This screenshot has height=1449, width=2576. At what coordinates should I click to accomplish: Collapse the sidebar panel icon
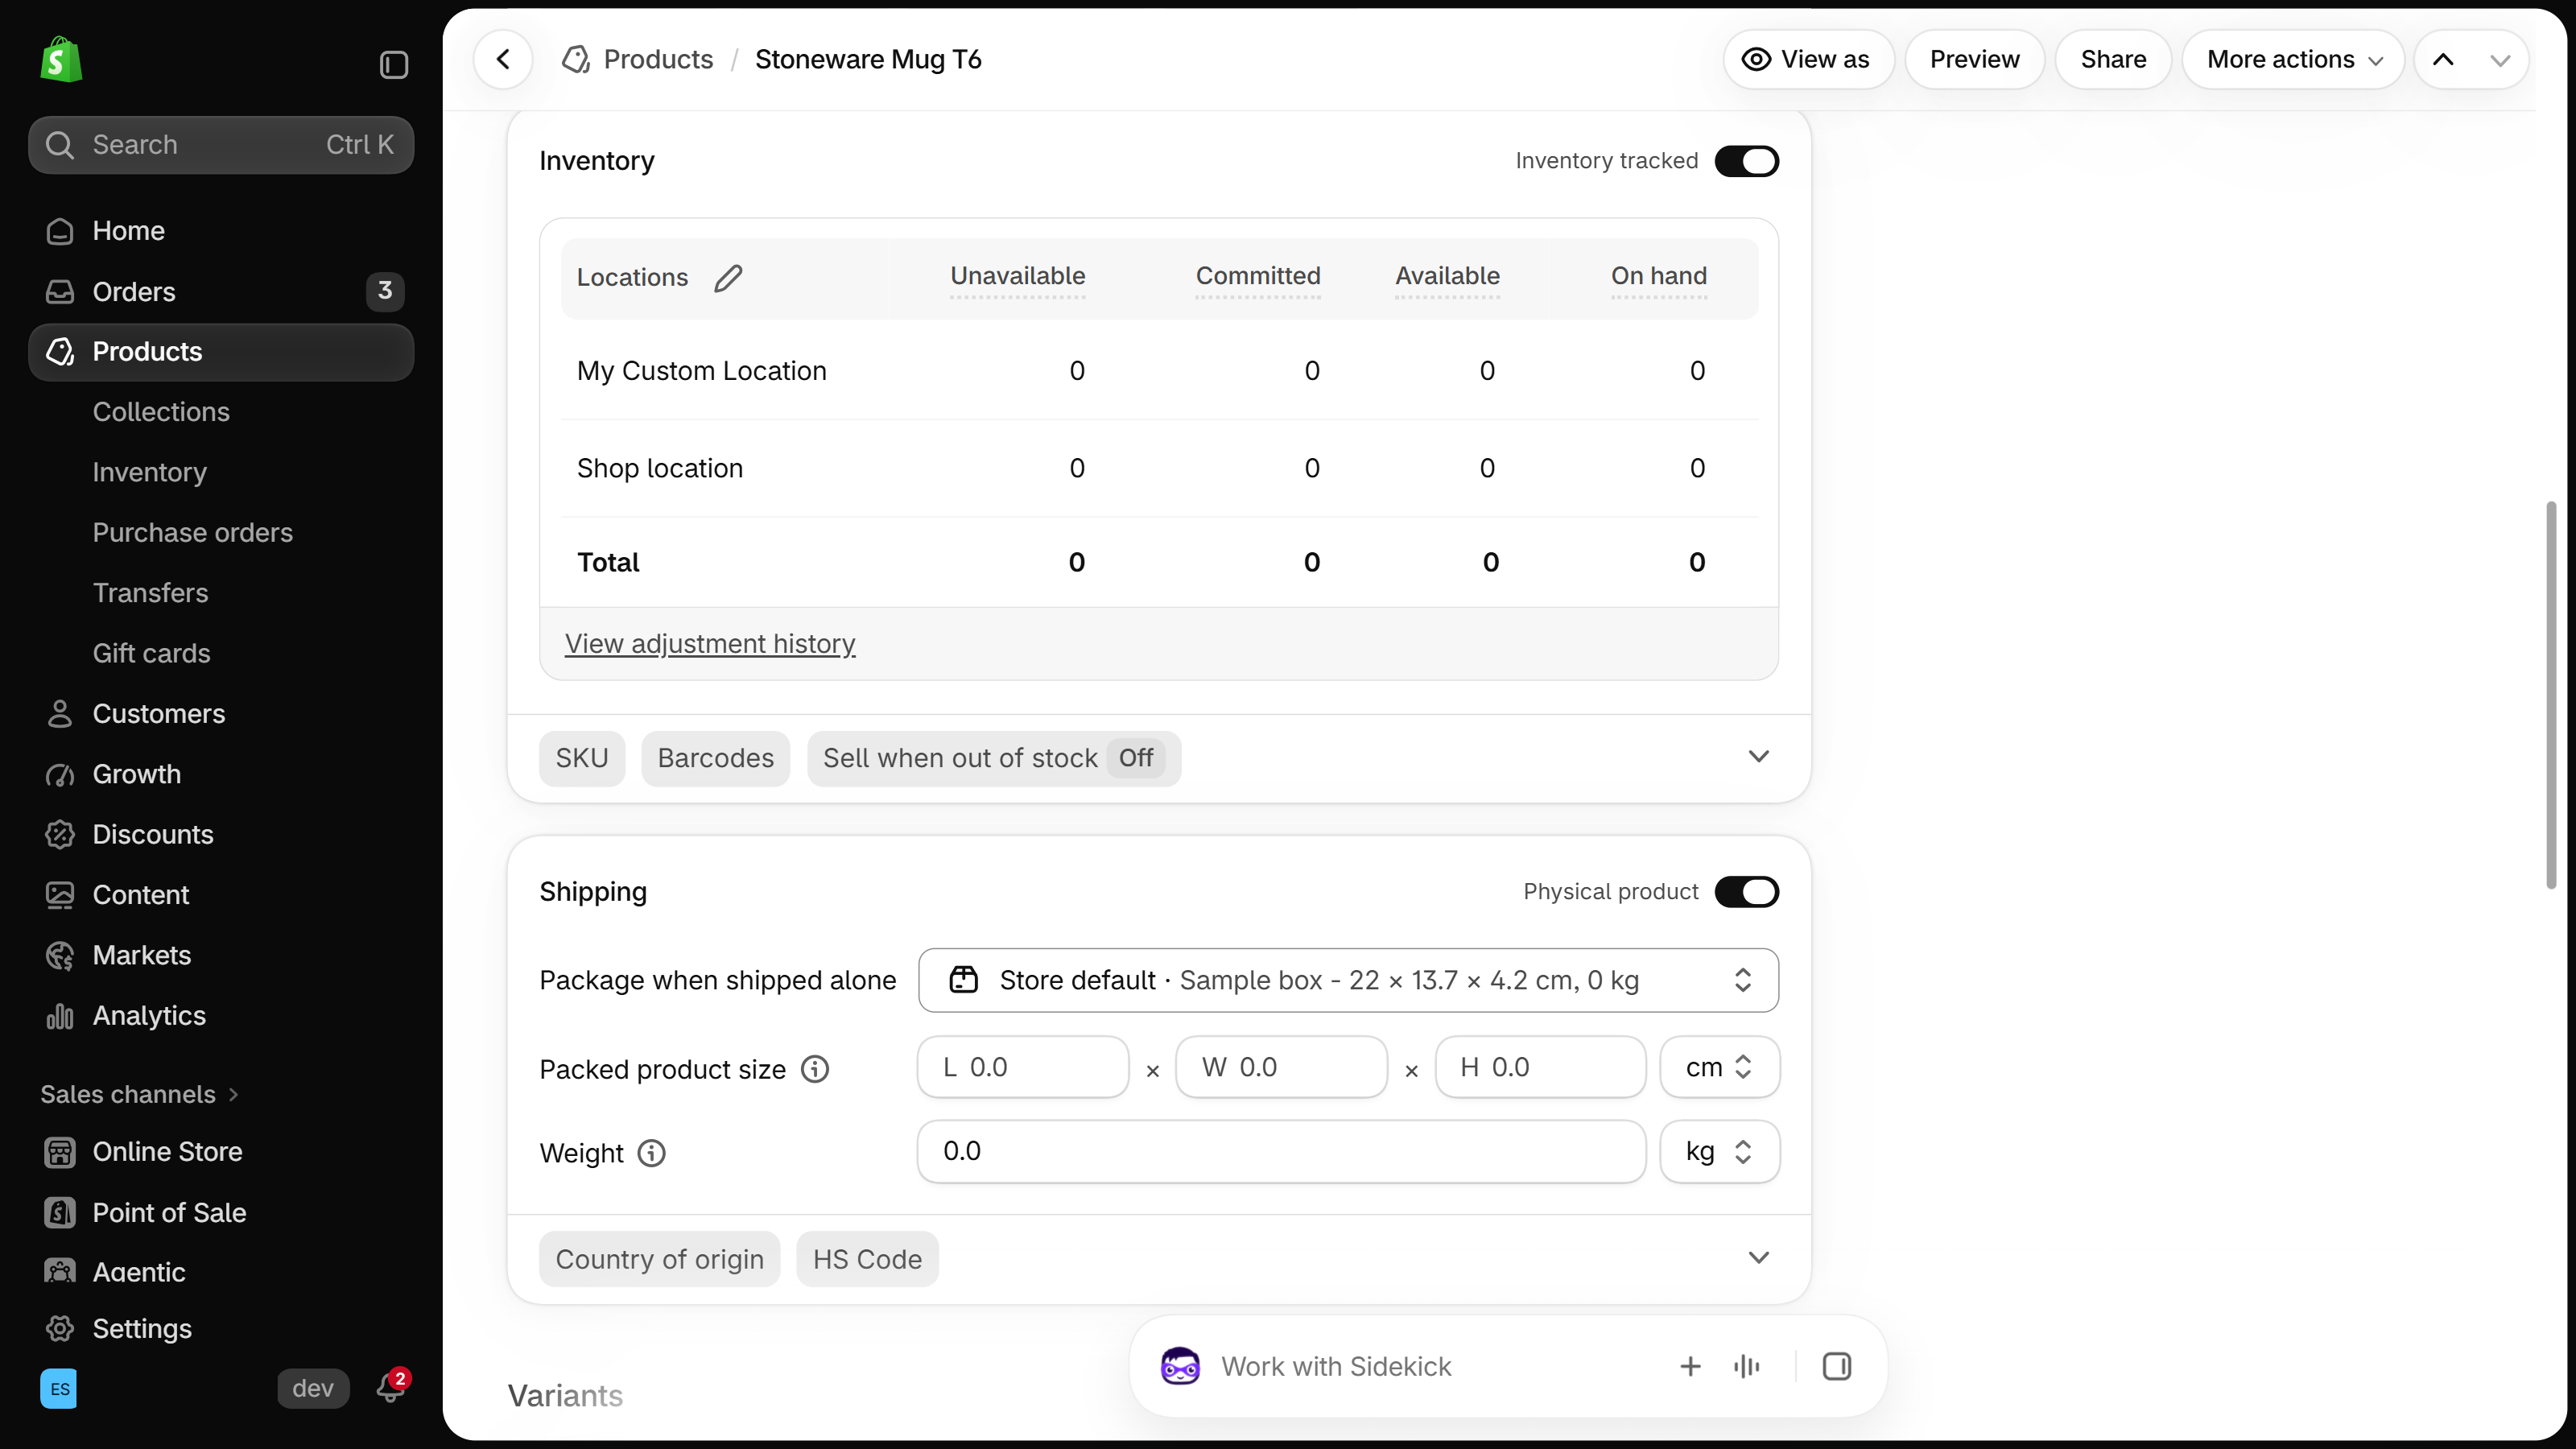393,65
